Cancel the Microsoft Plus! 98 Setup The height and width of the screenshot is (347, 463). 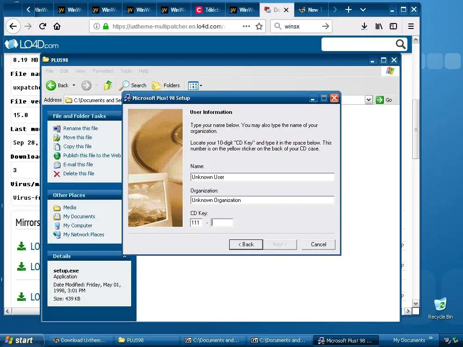pyautogui.click(x=318, y=244)
